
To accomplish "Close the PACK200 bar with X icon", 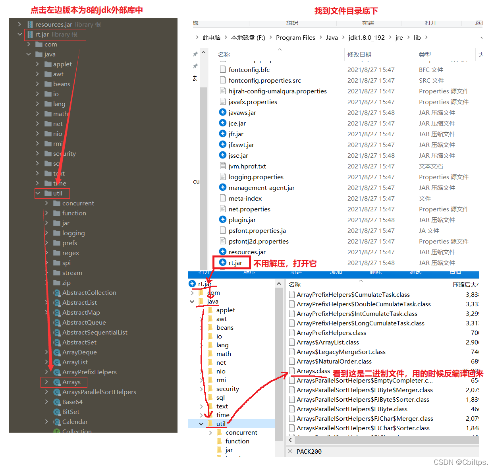I will [x=290, y=451].
